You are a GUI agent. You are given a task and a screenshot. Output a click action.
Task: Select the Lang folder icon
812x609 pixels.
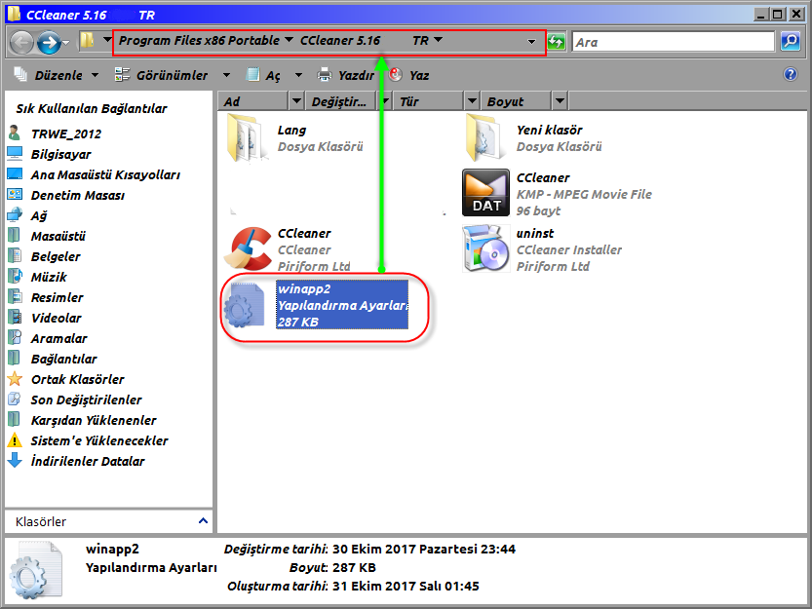(247, 137)
